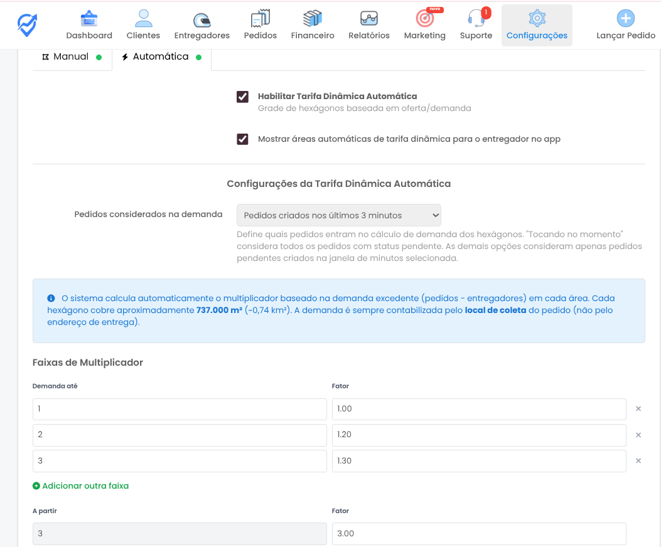Delete the faixa with factor 1.20
This screenshot has height=547, width=661.
click(638, 435)
